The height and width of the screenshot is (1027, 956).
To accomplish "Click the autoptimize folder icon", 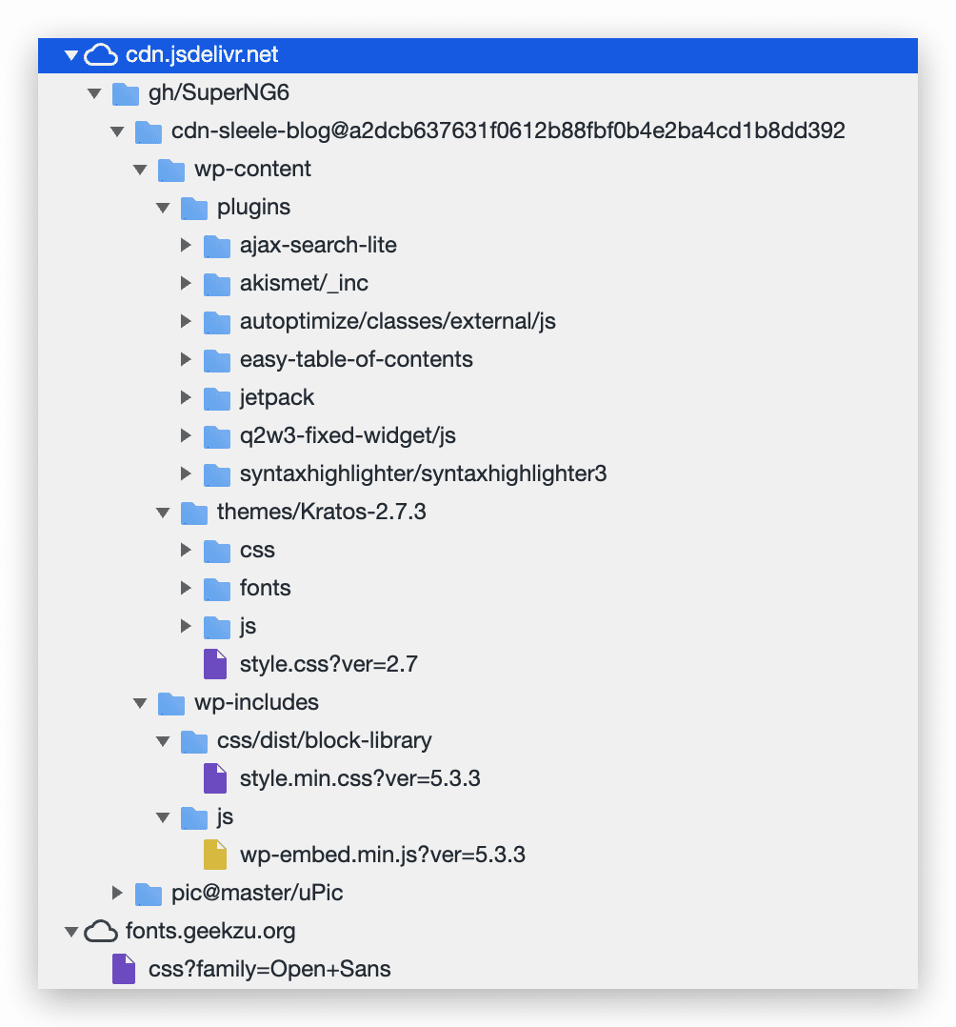I will (217, 322).
